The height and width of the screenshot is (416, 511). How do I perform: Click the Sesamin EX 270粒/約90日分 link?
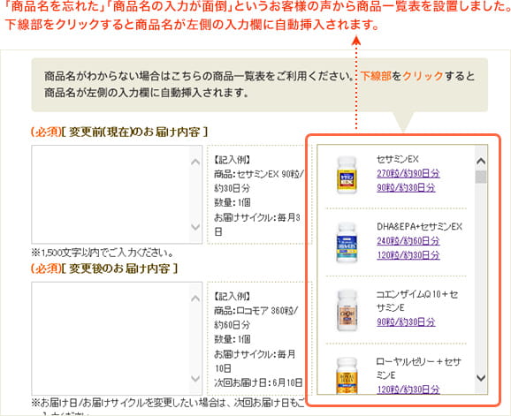coord(408,173)
